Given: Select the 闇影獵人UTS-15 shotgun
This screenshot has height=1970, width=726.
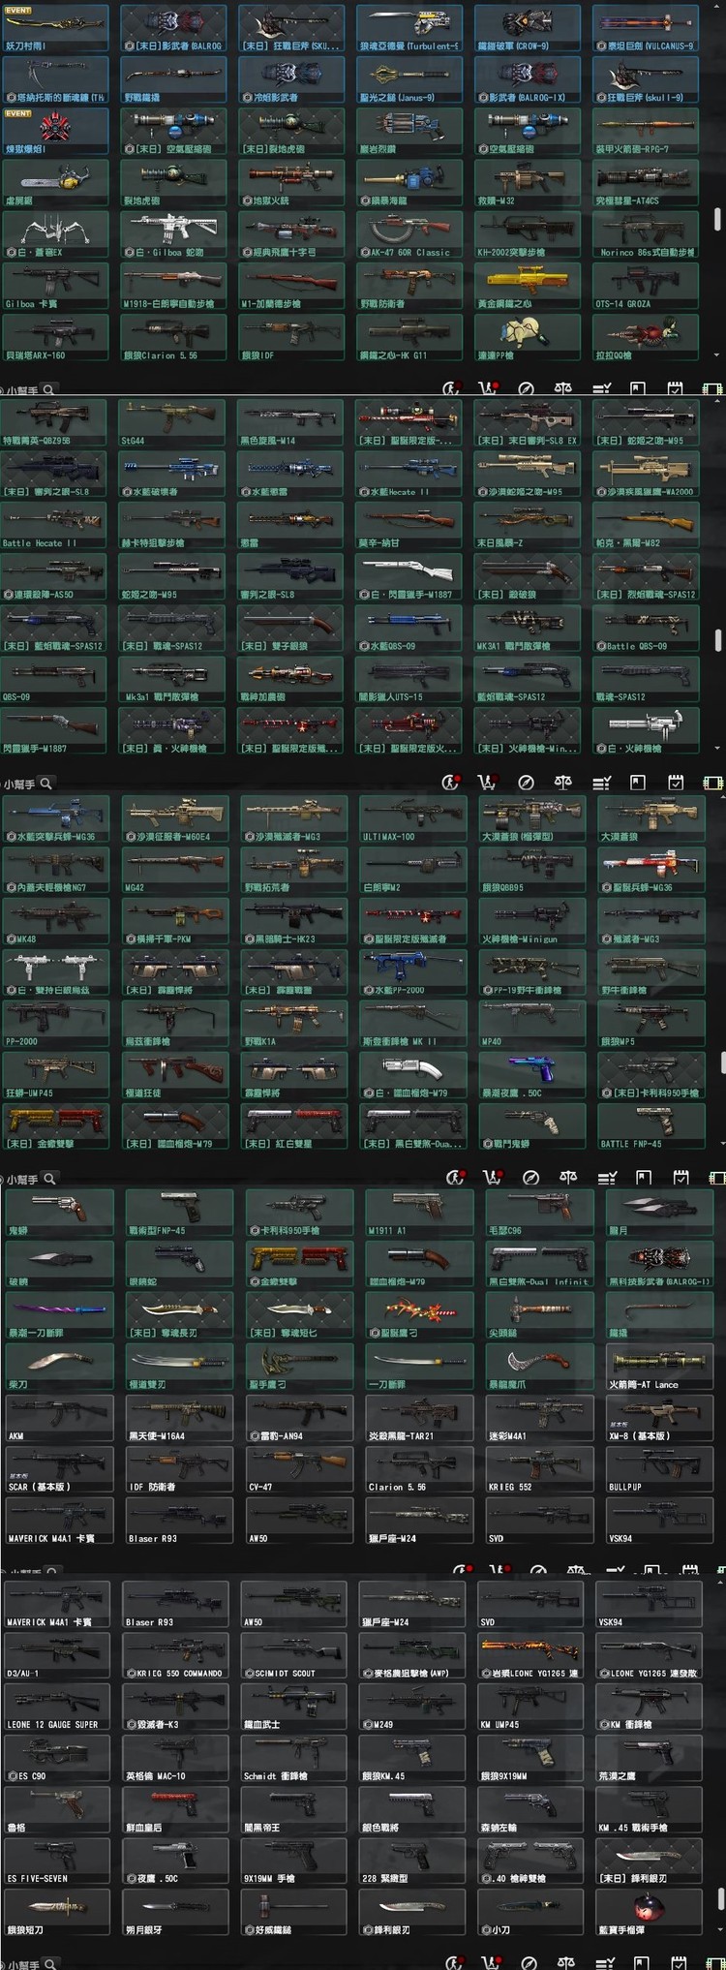Looking at the screenshot, I should 408,679.
